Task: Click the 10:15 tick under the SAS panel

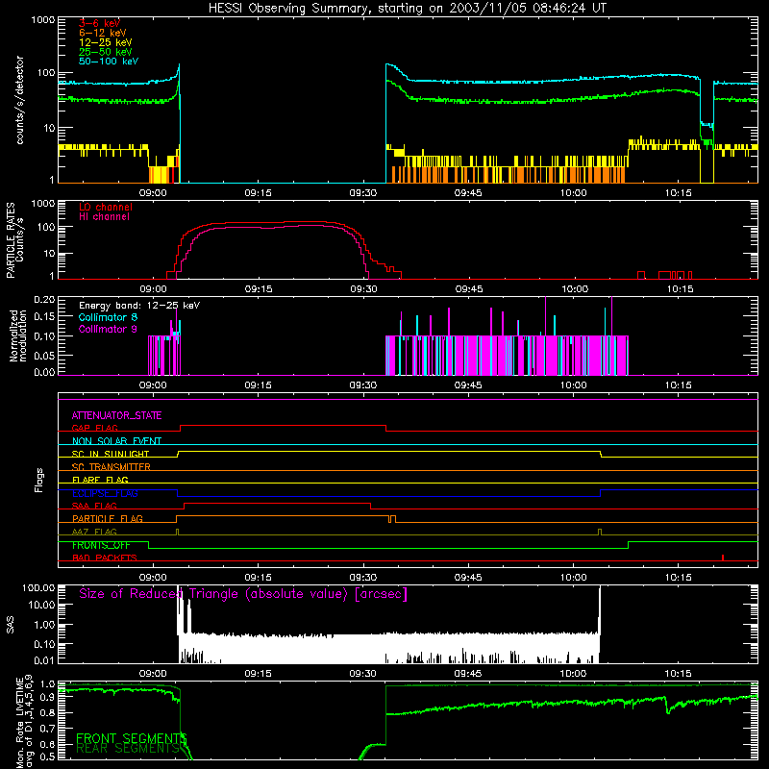Action: [679, 674]
